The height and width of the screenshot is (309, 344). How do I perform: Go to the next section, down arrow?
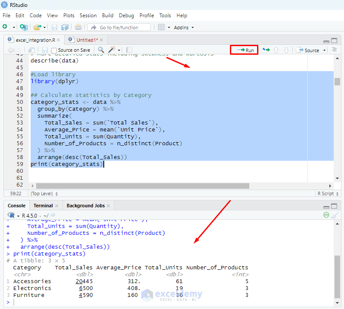point(286,50)
